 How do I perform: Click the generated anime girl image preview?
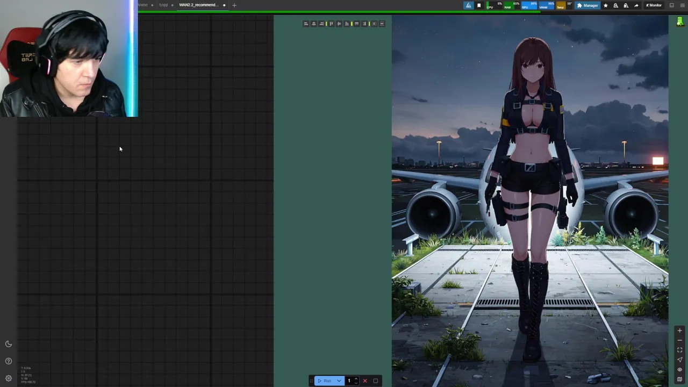[x=530, y=201]
